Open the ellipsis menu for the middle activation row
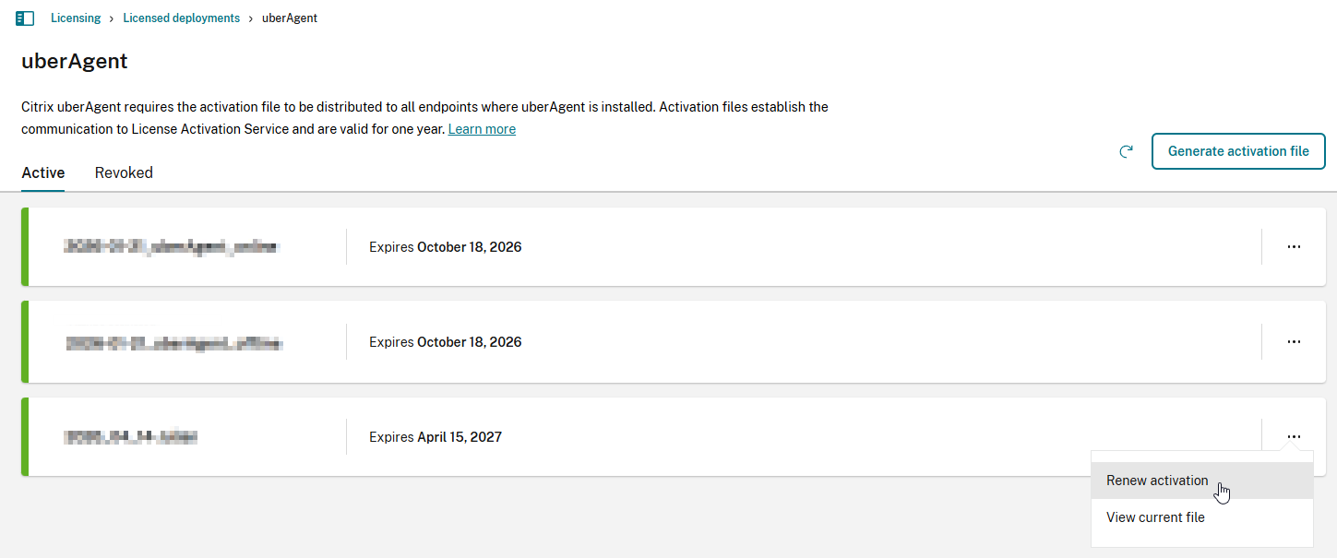 (x=1294, y=342)
